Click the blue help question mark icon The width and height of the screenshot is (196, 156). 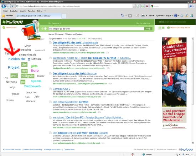(176, 16)
